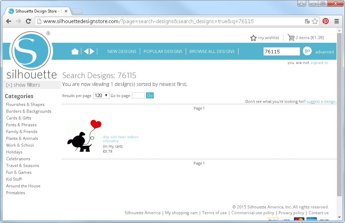Screen dimensions: 345x223
Task: Open Browse All Designs menu item
Action: tap(212, 52)
